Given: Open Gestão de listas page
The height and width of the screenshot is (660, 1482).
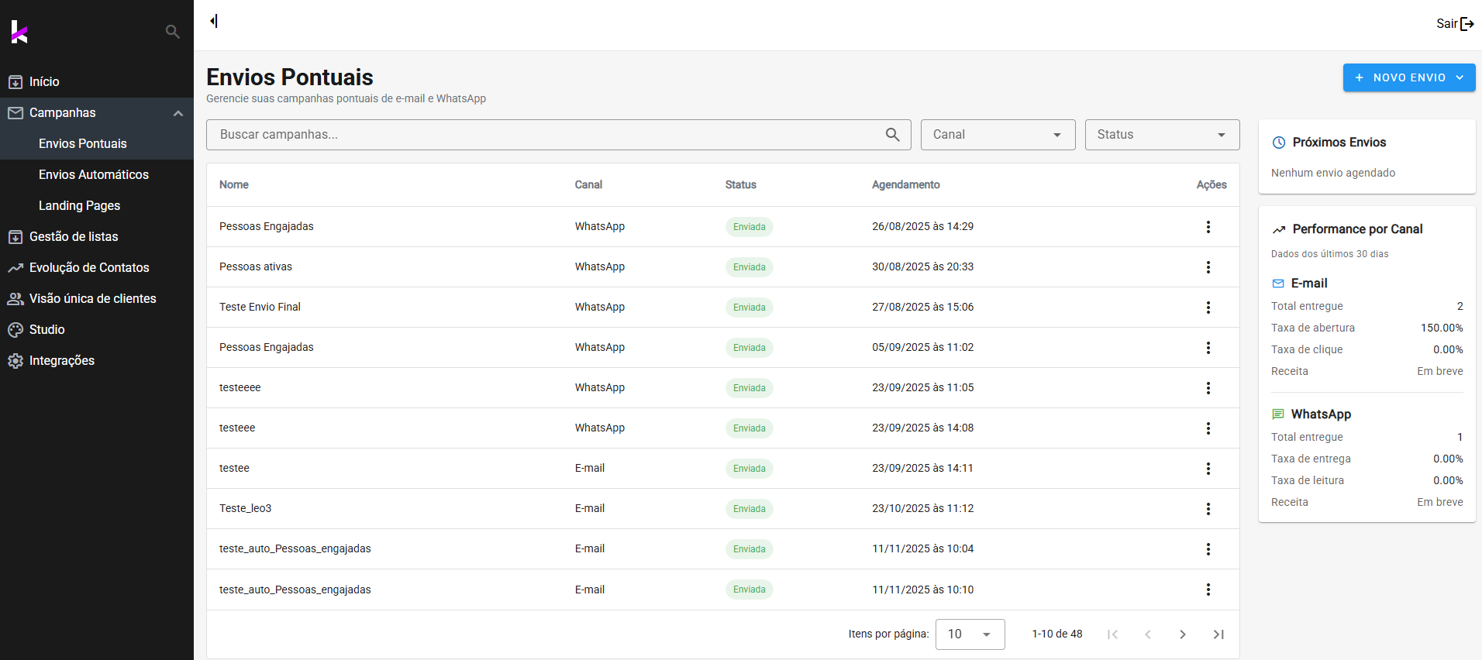Looking at the screenshot, I should [x=74, y=237].
